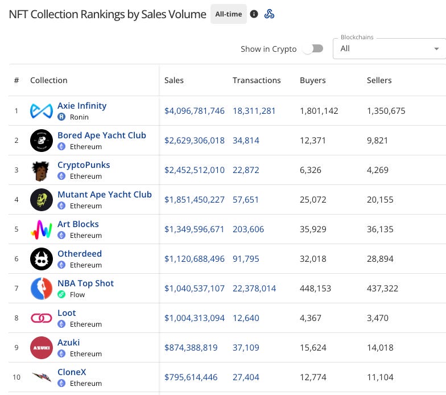The image size is (446, 395).
Task: Sort by the Buyers column header
Action: (313, 81)
